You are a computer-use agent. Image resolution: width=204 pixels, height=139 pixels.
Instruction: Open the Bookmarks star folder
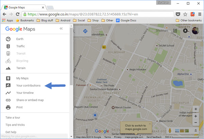point(25,20)
